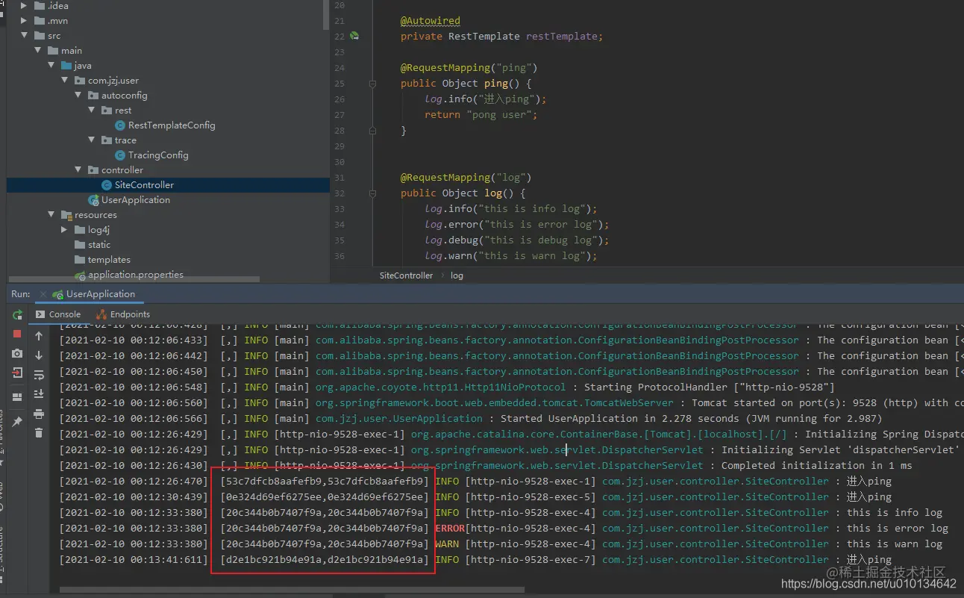964x598 pixels.
Task: Collapse the autoconfig package arrow
Action: (x=78, y=95)
